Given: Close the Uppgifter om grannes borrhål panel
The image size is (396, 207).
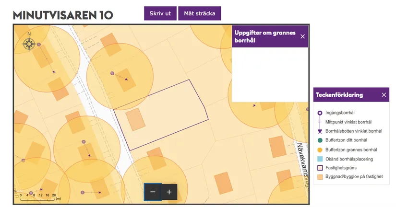Looking at the screenshot, I should pyautogui.click(x=302, y=36).
